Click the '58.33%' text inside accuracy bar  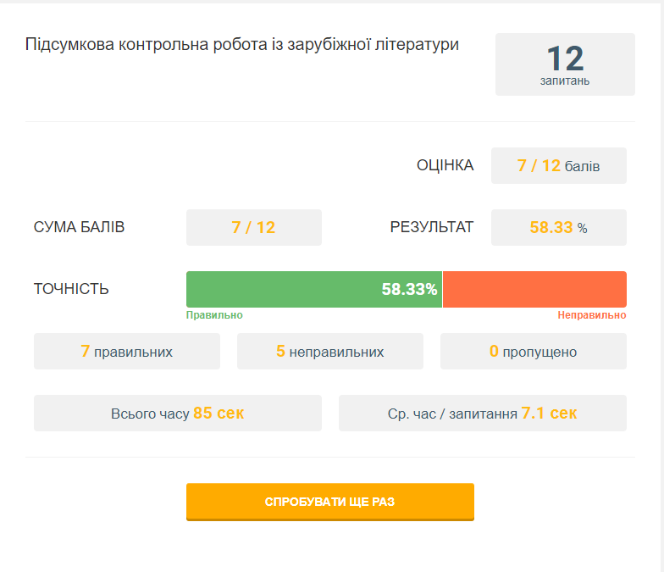pyautogui.click(x=409, y=289)
